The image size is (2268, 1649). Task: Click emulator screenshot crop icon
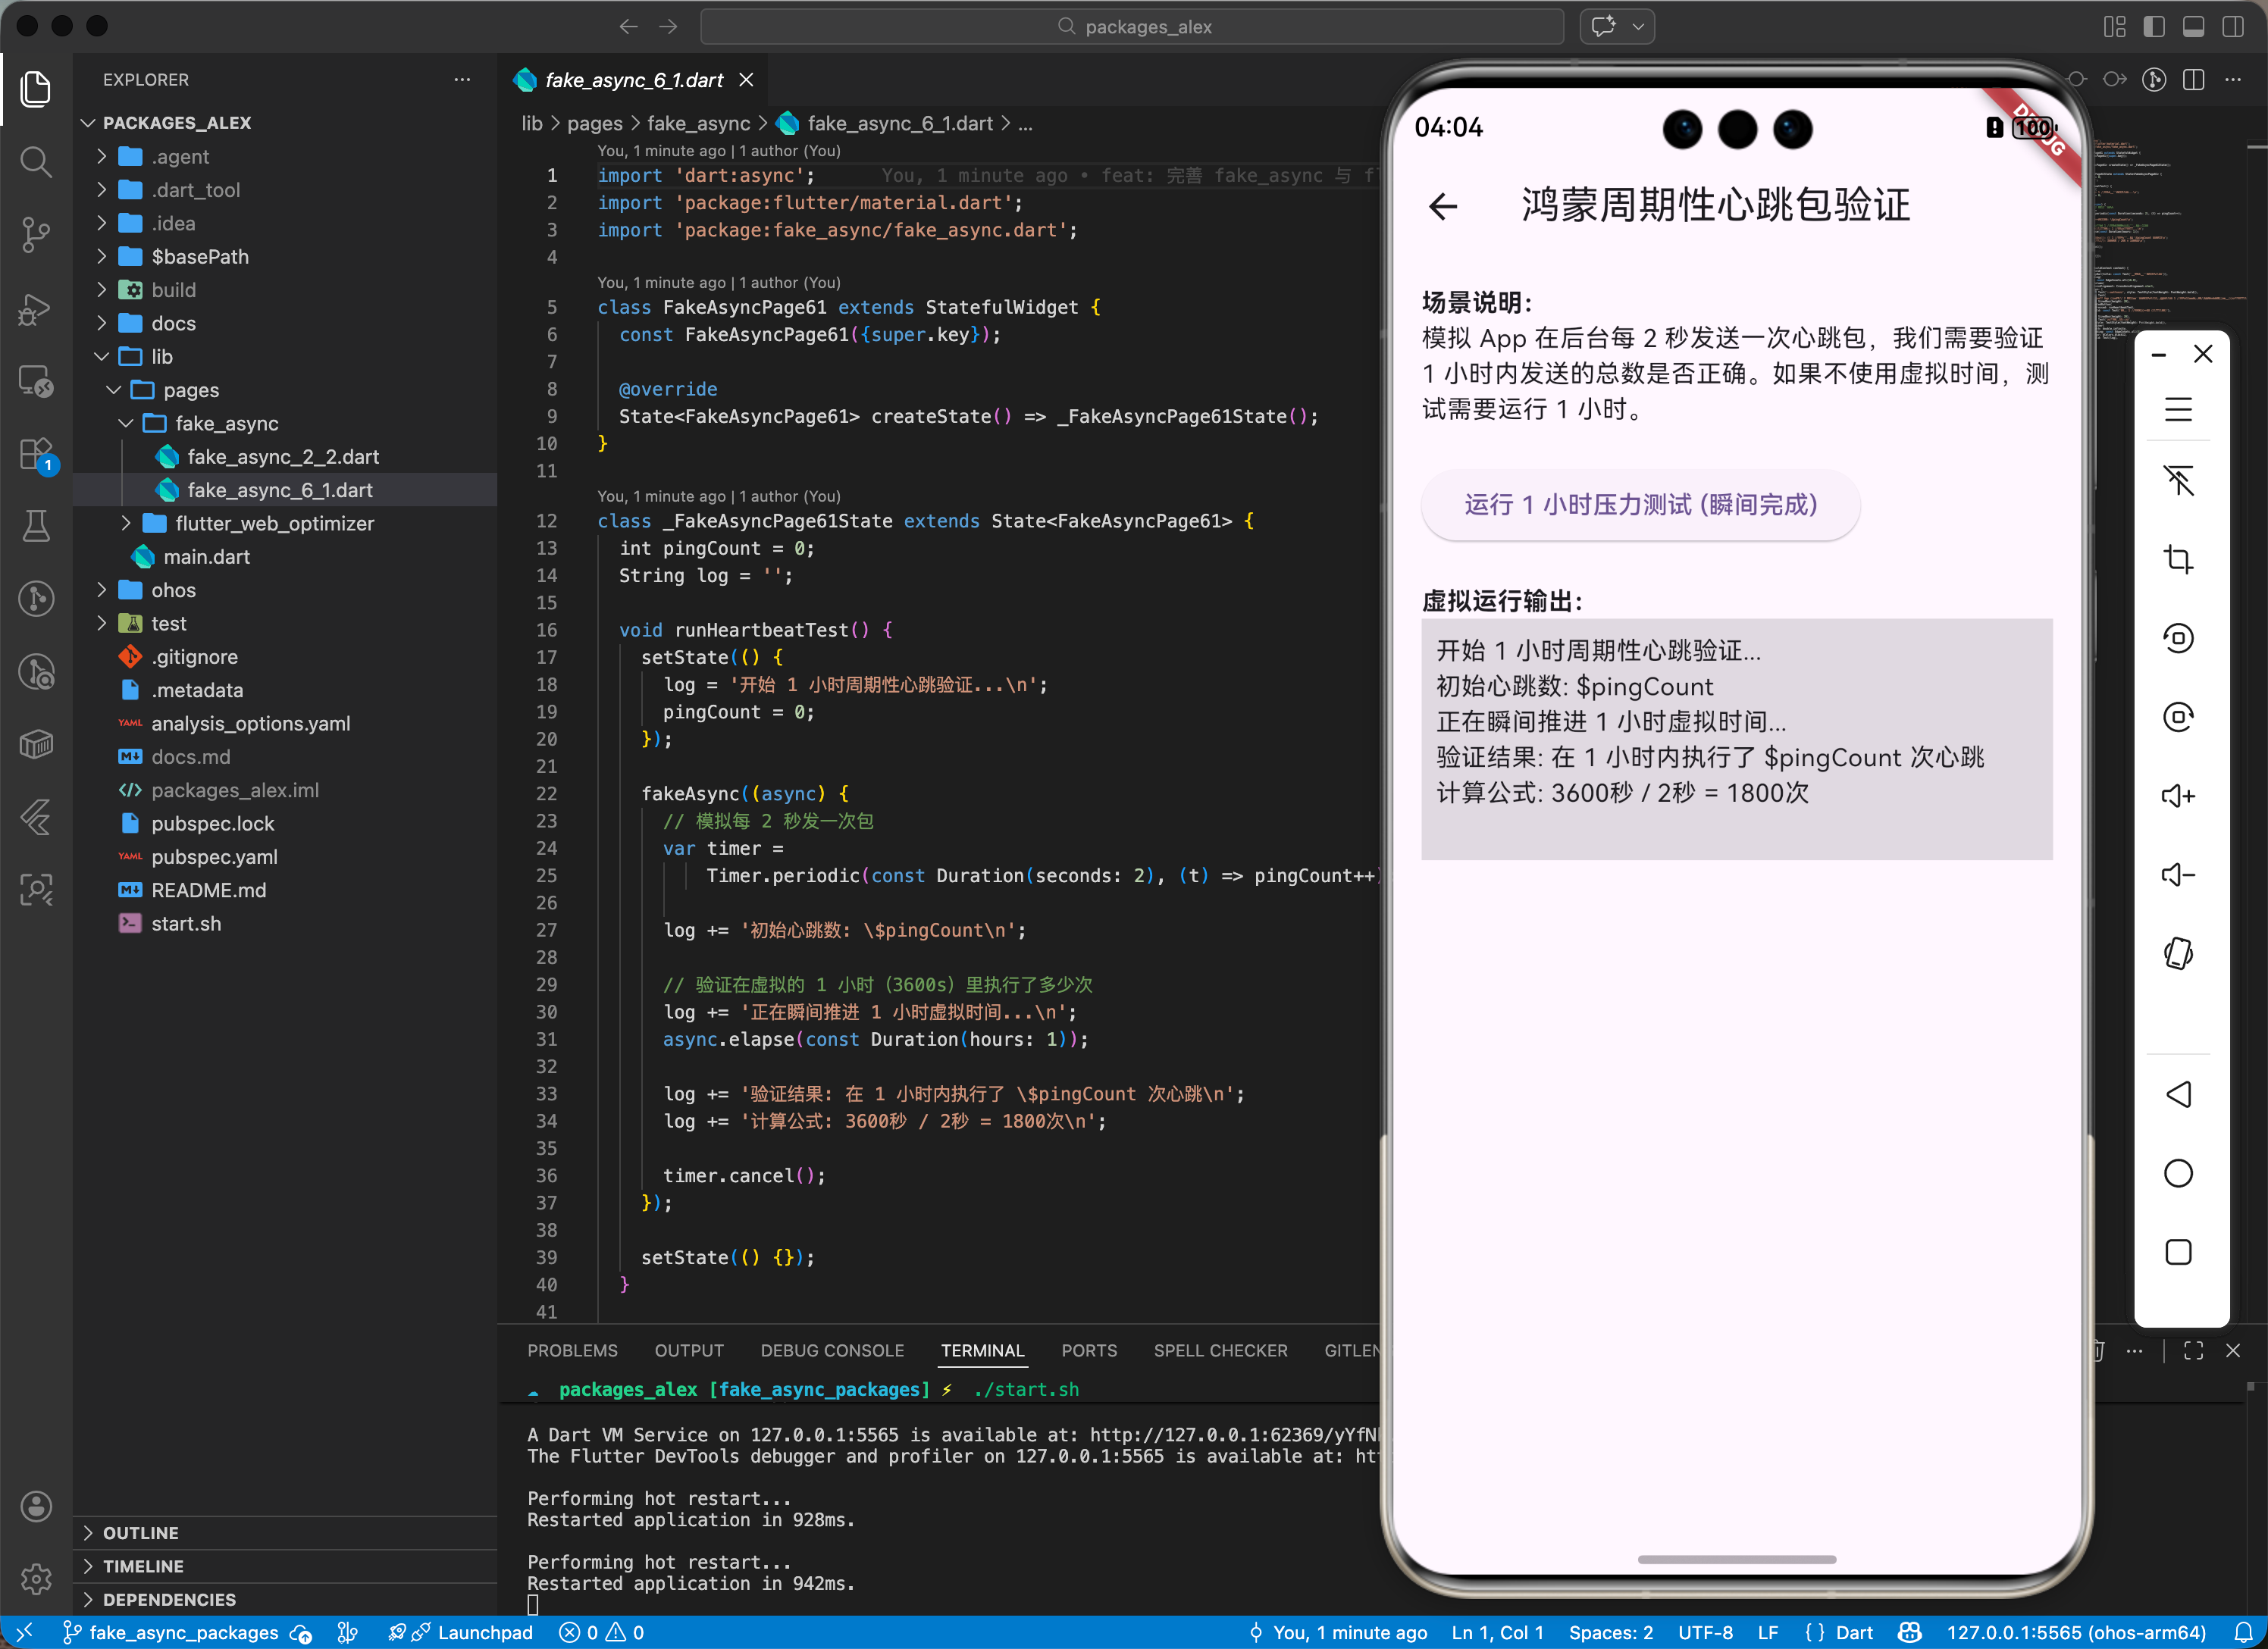[2178, 558]
